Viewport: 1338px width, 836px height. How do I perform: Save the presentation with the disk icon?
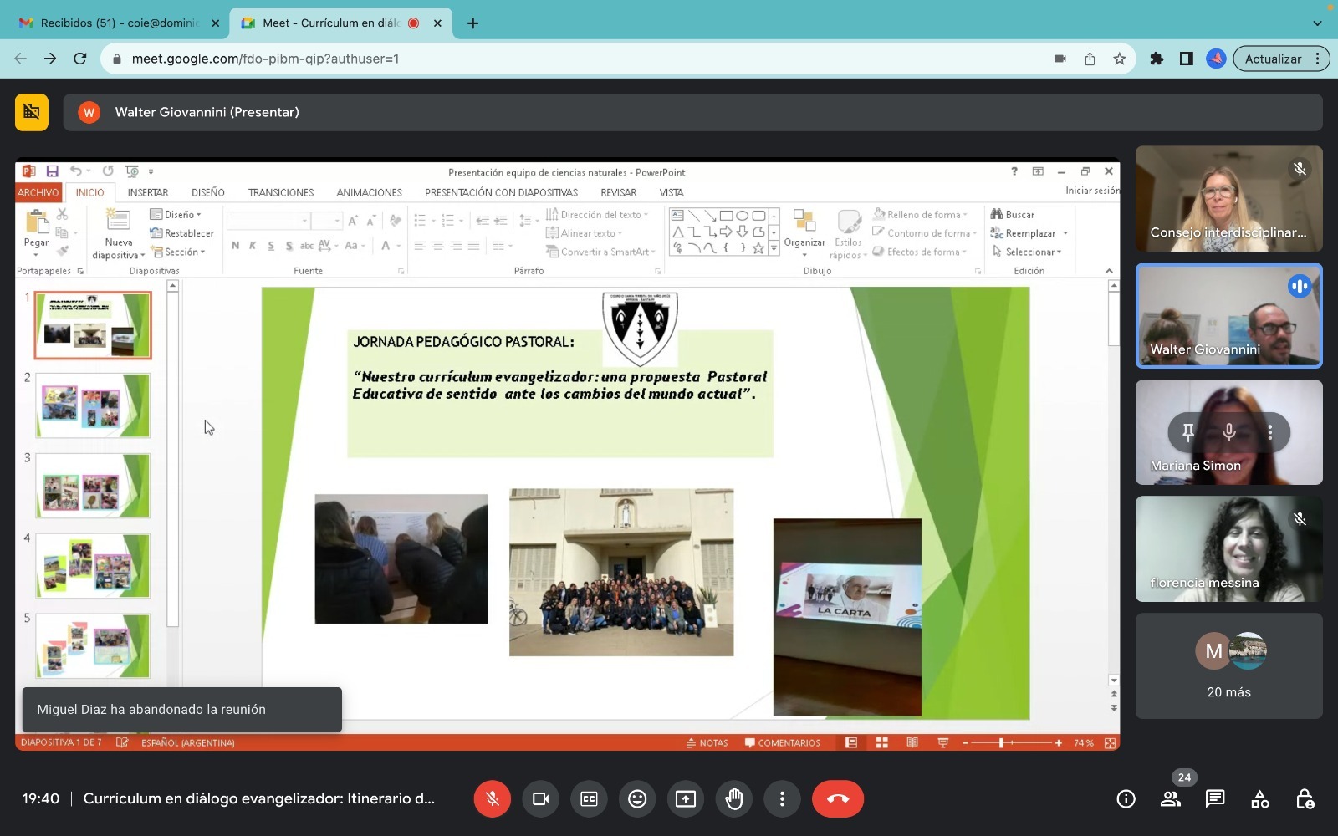tap(52, 171)
